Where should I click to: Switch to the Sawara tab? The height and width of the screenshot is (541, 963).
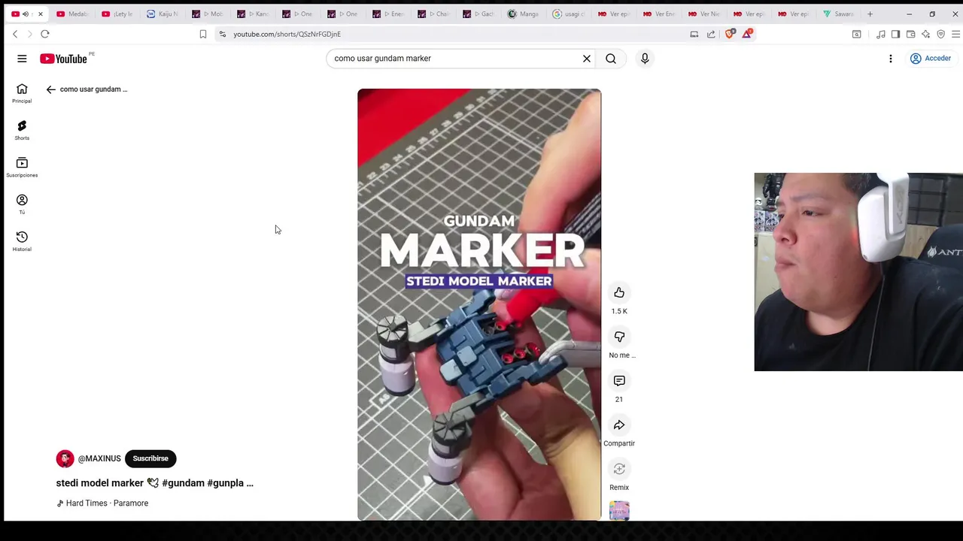tap(839, 14)
